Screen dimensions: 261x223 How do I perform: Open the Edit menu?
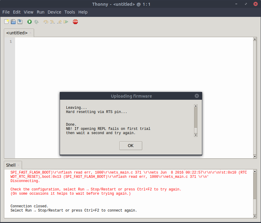pos(17,12)
